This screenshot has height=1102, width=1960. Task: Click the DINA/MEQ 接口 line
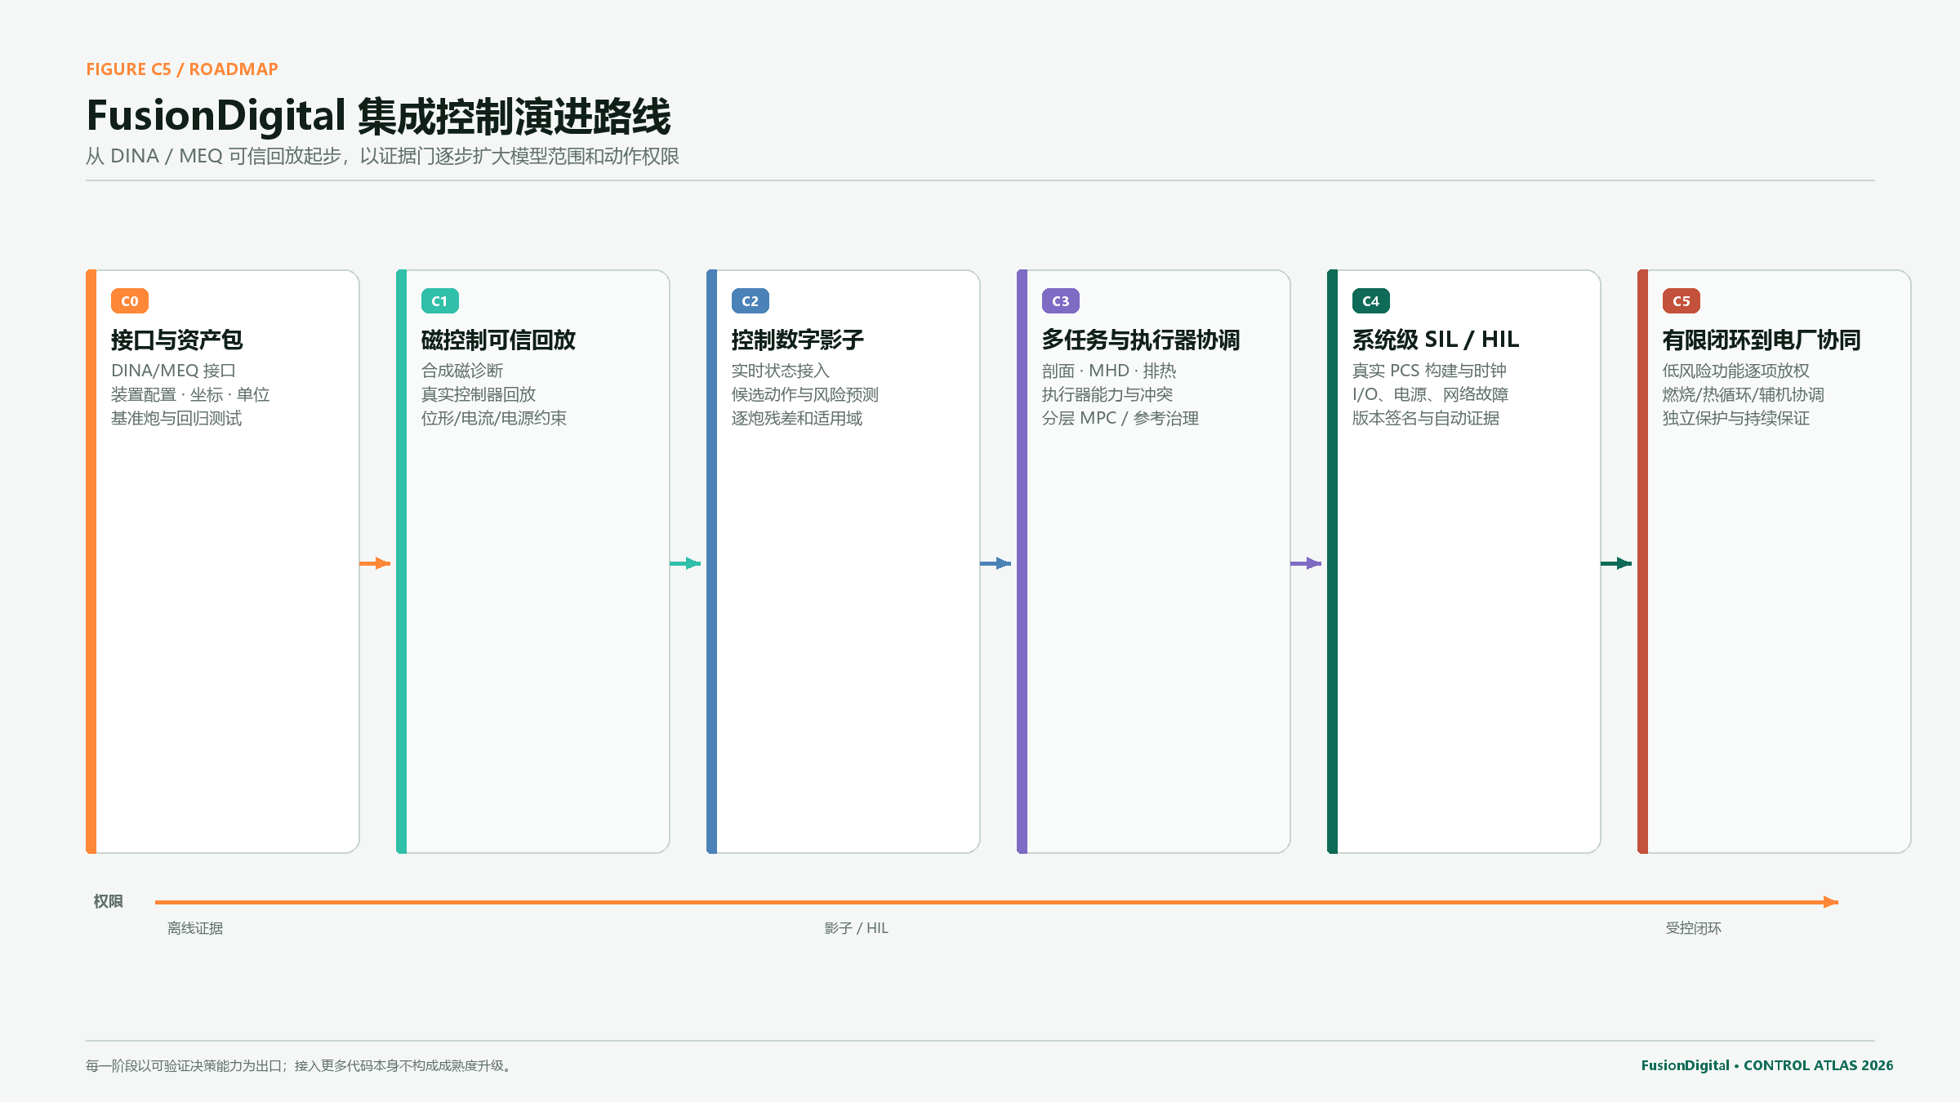pos(173,371)
